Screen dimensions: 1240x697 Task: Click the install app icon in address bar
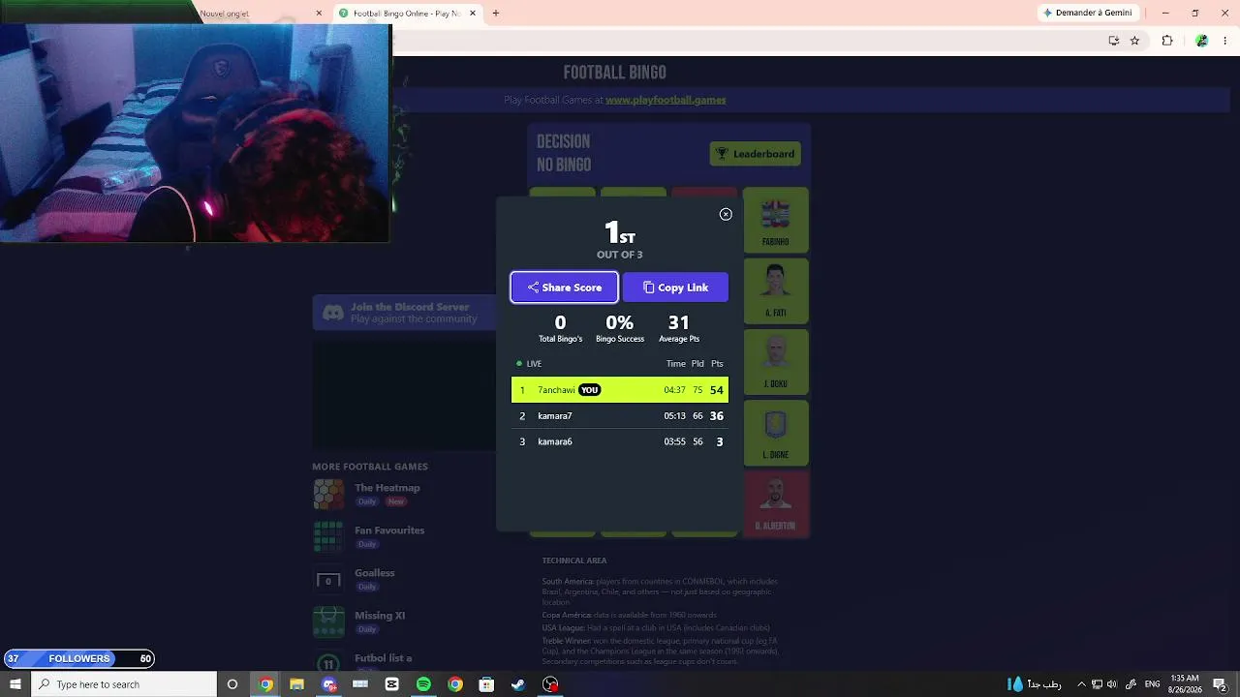1114,41
